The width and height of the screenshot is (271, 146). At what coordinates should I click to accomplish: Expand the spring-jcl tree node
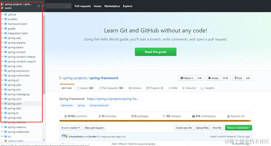[2, 80]
